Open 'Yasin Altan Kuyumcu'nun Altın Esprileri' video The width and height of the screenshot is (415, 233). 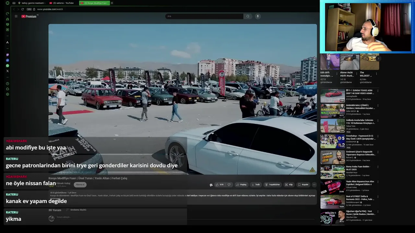point(361,183)
